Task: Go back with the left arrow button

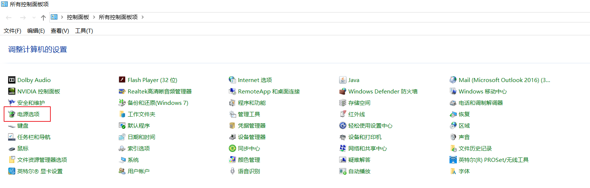Action: click(x=9, y=17)
